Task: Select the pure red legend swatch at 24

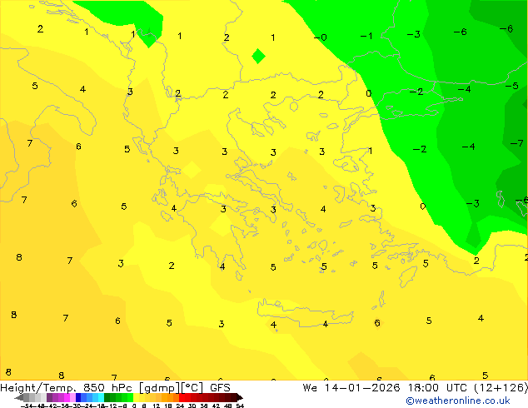Action: click(182, 397)
